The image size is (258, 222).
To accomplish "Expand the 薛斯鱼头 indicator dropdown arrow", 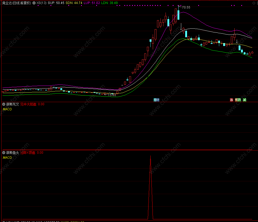I will [4, 153].
